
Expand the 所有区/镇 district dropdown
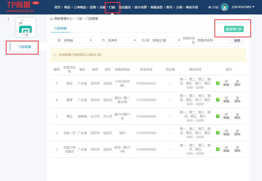(x=166, y=40)
